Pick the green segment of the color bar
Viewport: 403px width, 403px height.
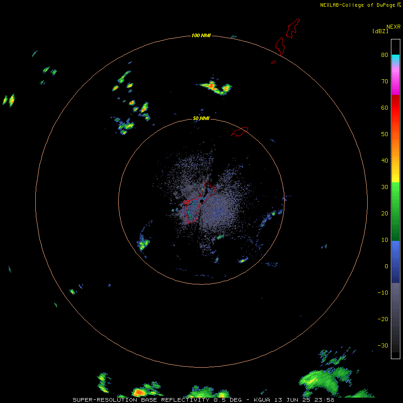point(395,212)
